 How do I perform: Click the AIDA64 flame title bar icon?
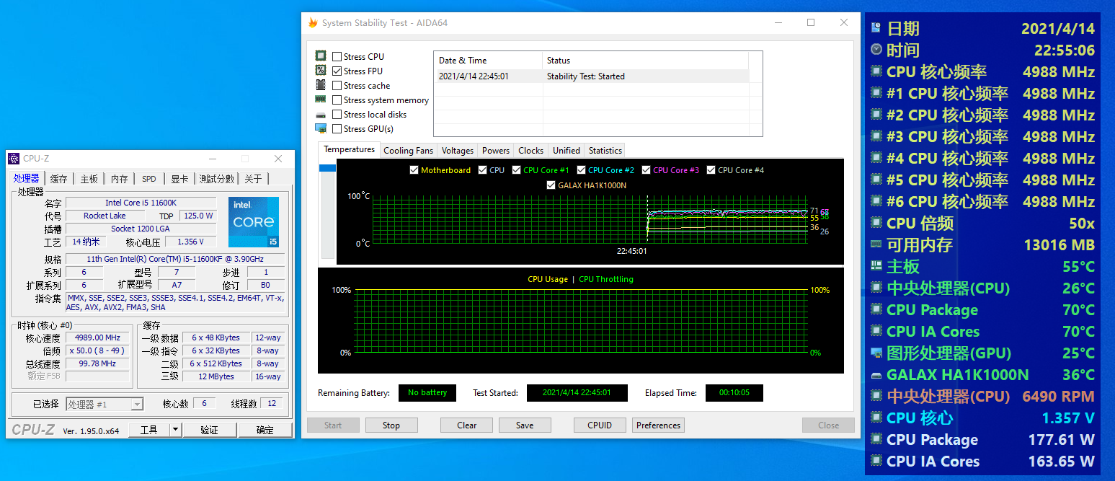[313, 23]
